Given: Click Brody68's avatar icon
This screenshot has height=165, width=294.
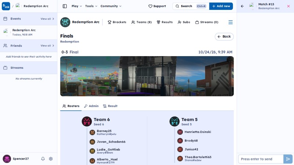Looking at the screenshot, I should (180, 140).
